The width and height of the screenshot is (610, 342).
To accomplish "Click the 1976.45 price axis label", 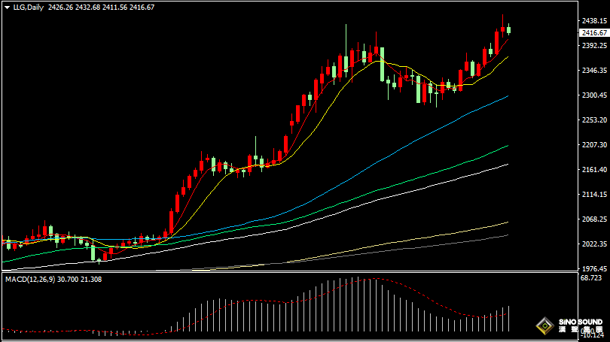I will point(594,268).
